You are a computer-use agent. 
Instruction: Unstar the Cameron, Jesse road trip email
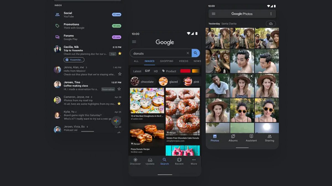[x=119, y=104]
